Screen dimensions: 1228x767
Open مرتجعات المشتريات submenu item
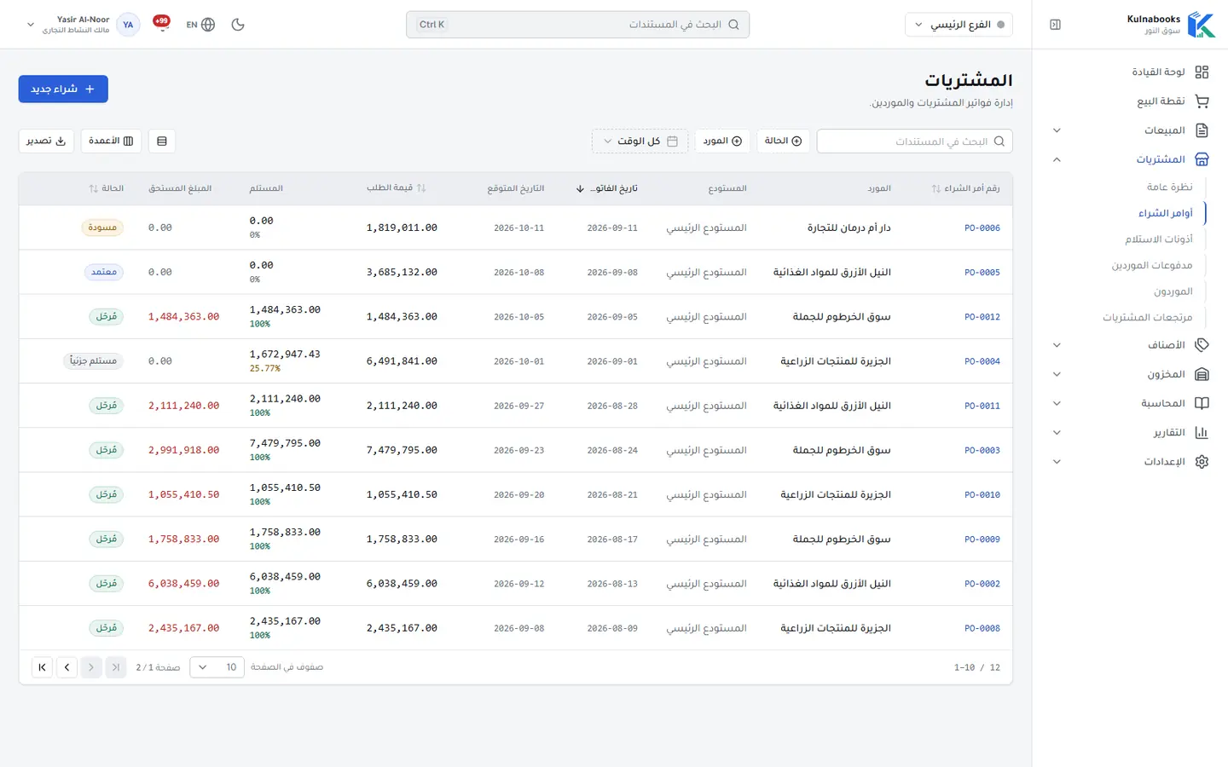coord(1147,317)
